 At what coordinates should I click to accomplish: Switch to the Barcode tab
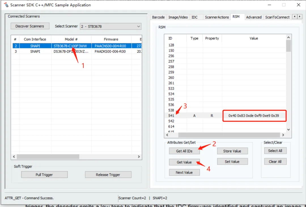point(158,17)
